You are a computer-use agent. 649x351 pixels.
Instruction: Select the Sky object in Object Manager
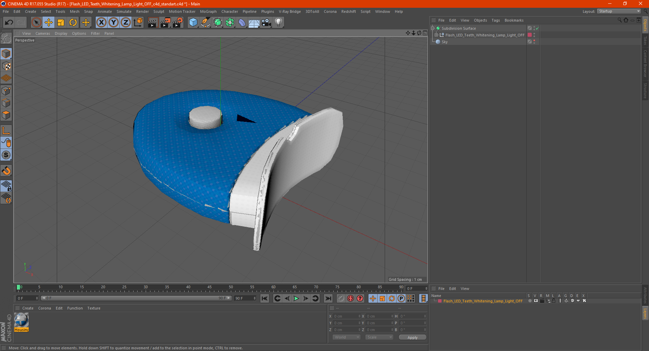click(x=444, y=42)
